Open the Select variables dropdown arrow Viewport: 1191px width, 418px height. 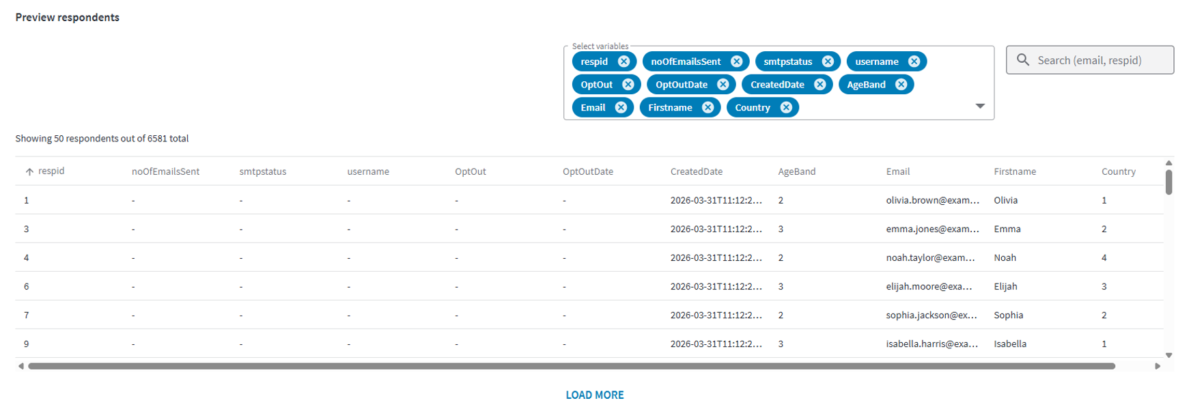click(x=980, y=106)
